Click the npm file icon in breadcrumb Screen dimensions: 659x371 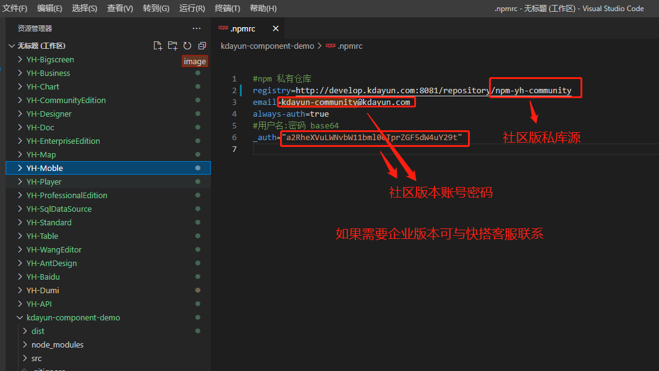[x=331, y=46]
